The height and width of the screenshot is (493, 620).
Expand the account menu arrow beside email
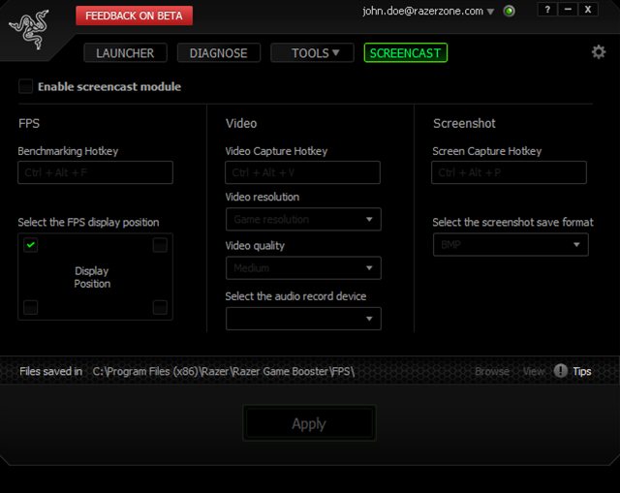pos(491,12)
